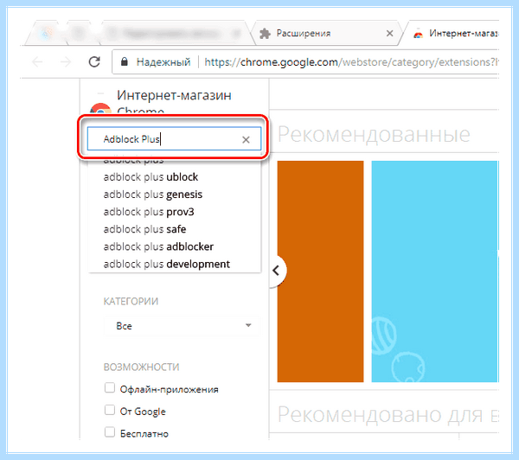Click the address bar URL
Image resolution: width=519 pixels, height=460 pixels.
tap(351, 62)
